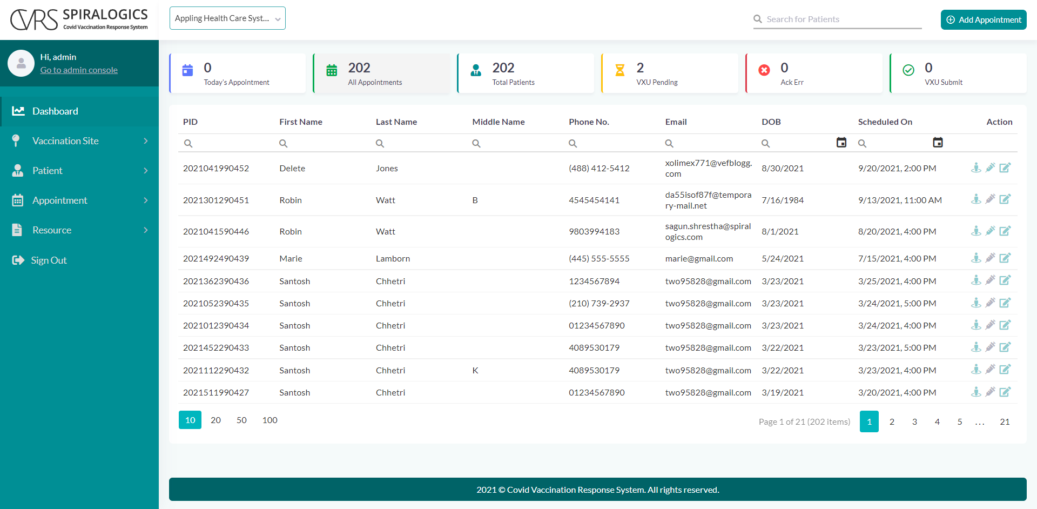
Task: Follow the Go to admin console link
Action: [x=79, y=70]
